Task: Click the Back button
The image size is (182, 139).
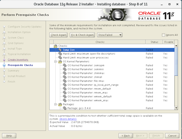Action: 126,136
